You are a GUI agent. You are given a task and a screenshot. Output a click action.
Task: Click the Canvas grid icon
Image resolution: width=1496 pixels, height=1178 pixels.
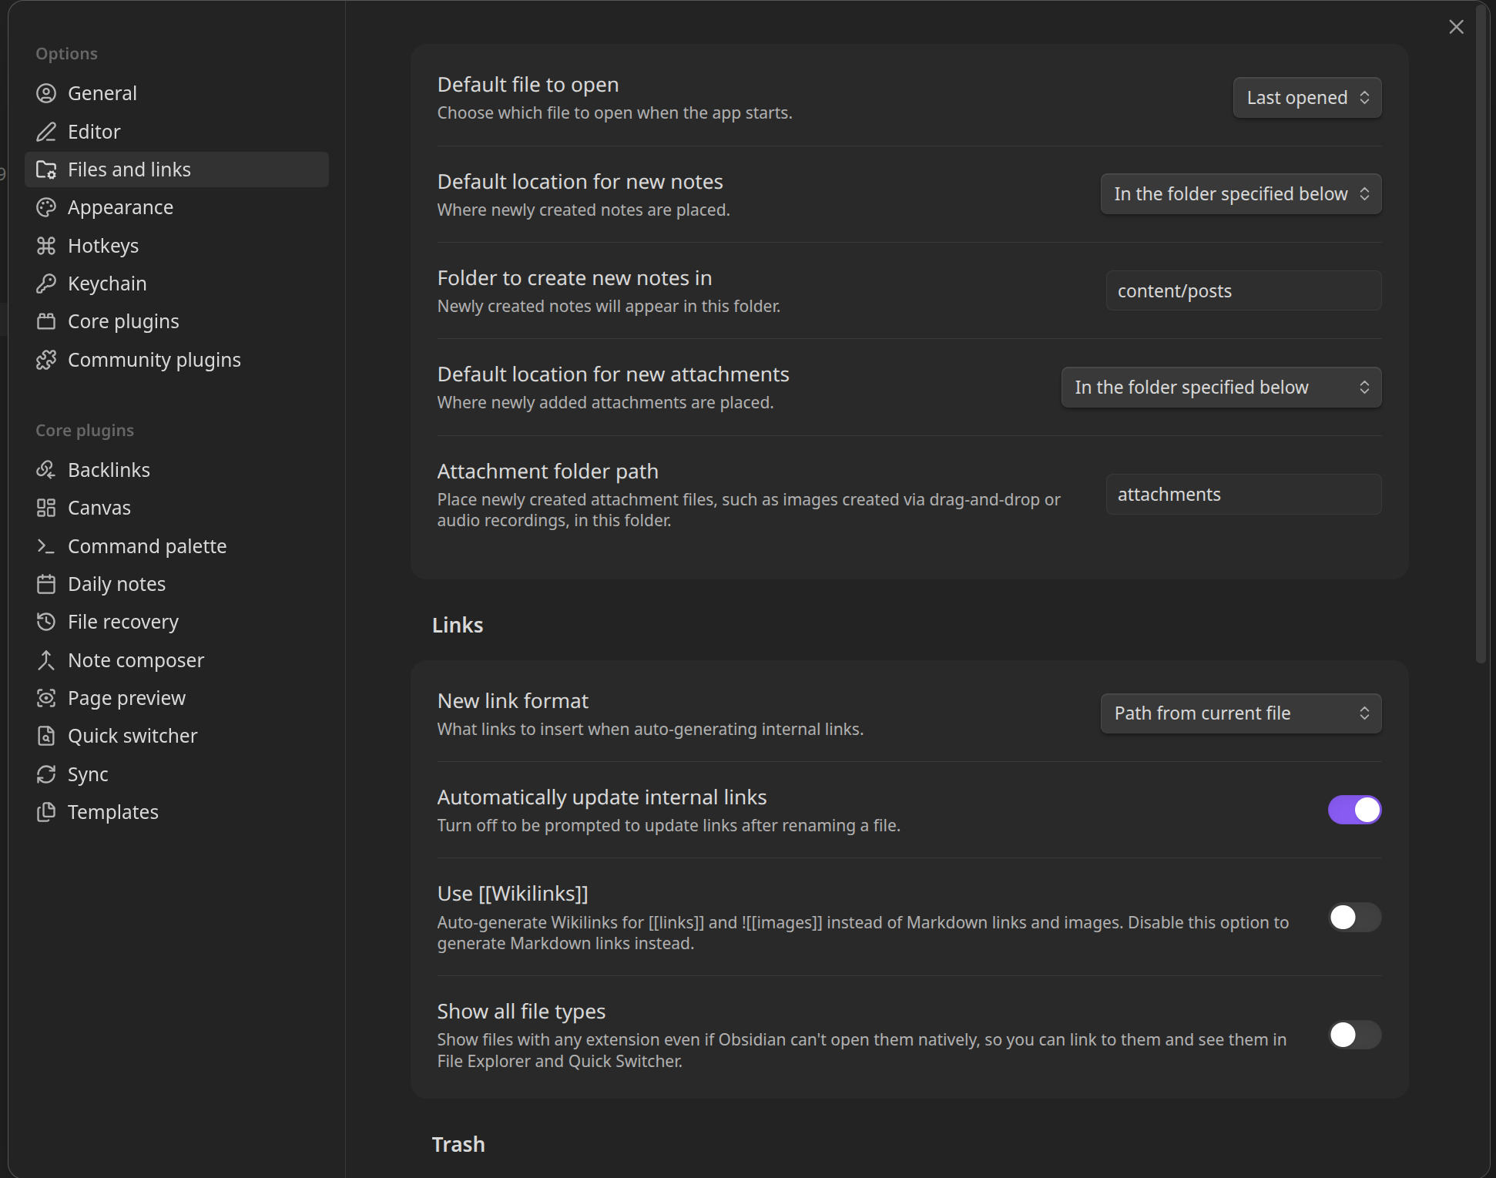coord(46,508)
